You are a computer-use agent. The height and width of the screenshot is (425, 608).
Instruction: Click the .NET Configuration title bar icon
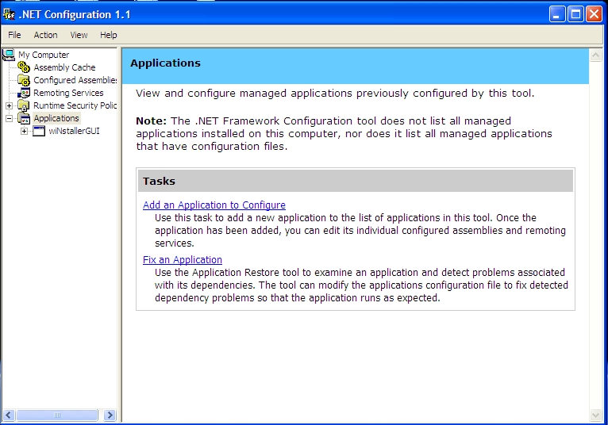pos(9,14)
